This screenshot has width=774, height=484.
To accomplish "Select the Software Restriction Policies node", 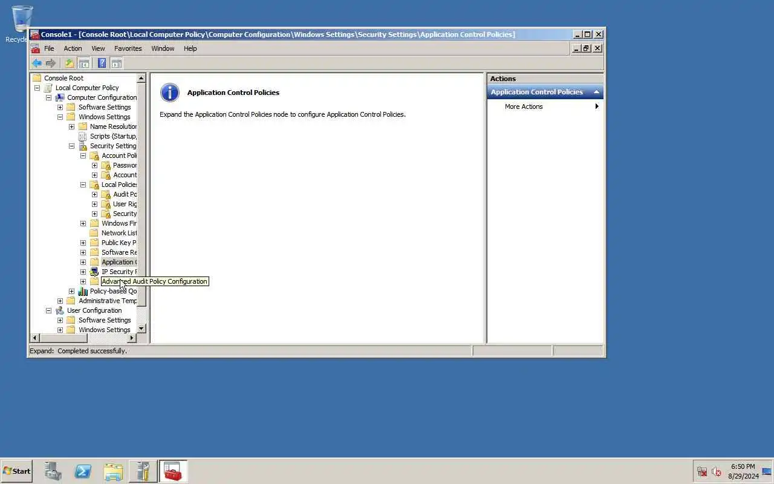I will 119,252.
